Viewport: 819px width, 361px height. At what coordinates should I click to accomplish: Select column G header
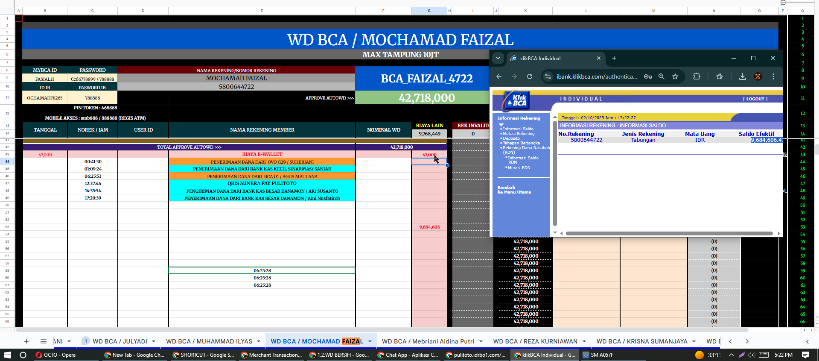(429, 11)
